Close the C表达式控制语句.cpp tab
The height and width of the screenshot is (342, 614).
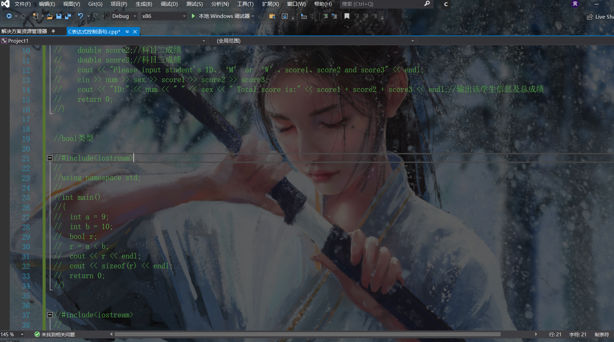click(135, 31)
